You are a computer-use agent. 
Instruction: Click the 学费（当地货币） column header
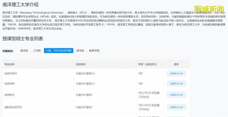pyautogui.click(x=147, y=64)
